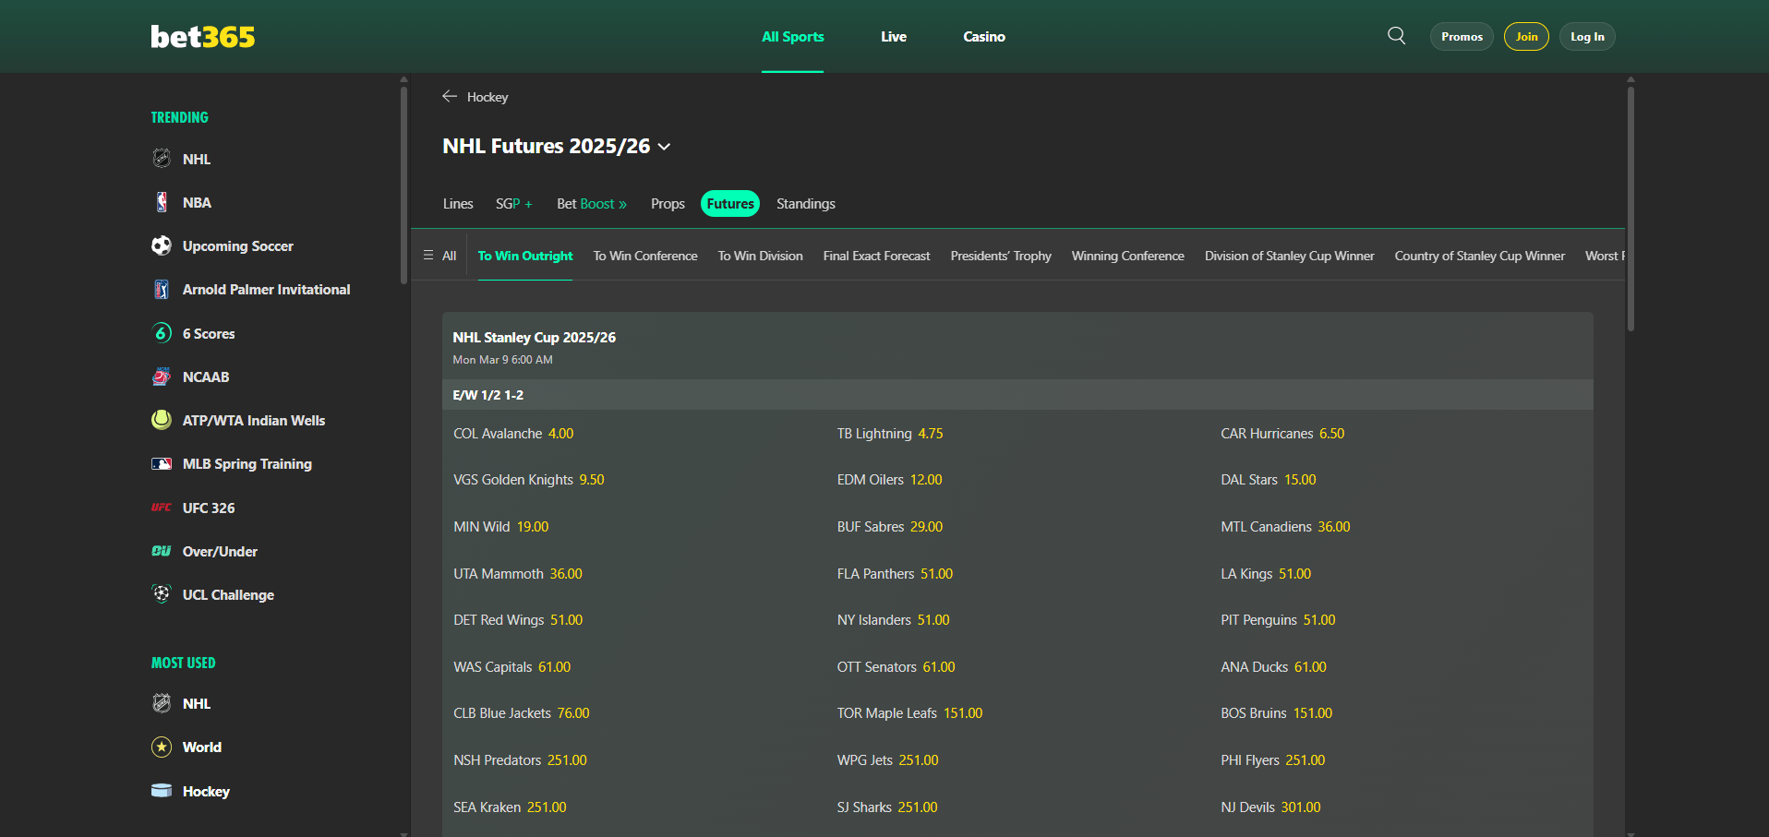The height and width of the screenshot is (837, 1769).
Task: Click the Join button
Action: 1525,36
